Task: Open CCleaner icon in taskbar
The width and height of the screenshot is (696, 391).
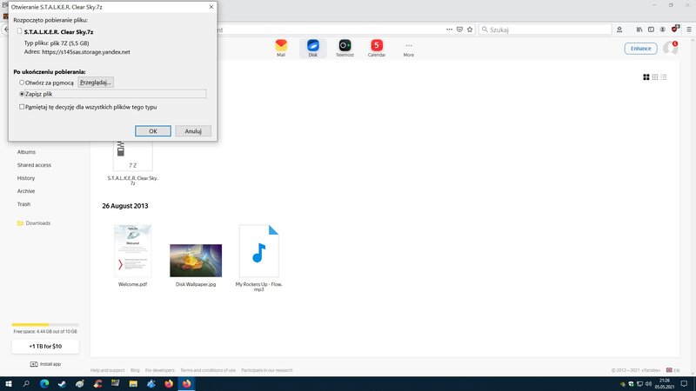Action: [97, 384]
